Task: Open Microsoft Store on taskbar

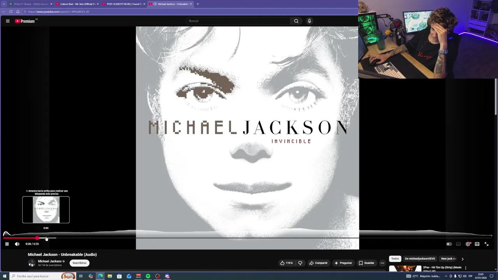Action: [119, 276]
